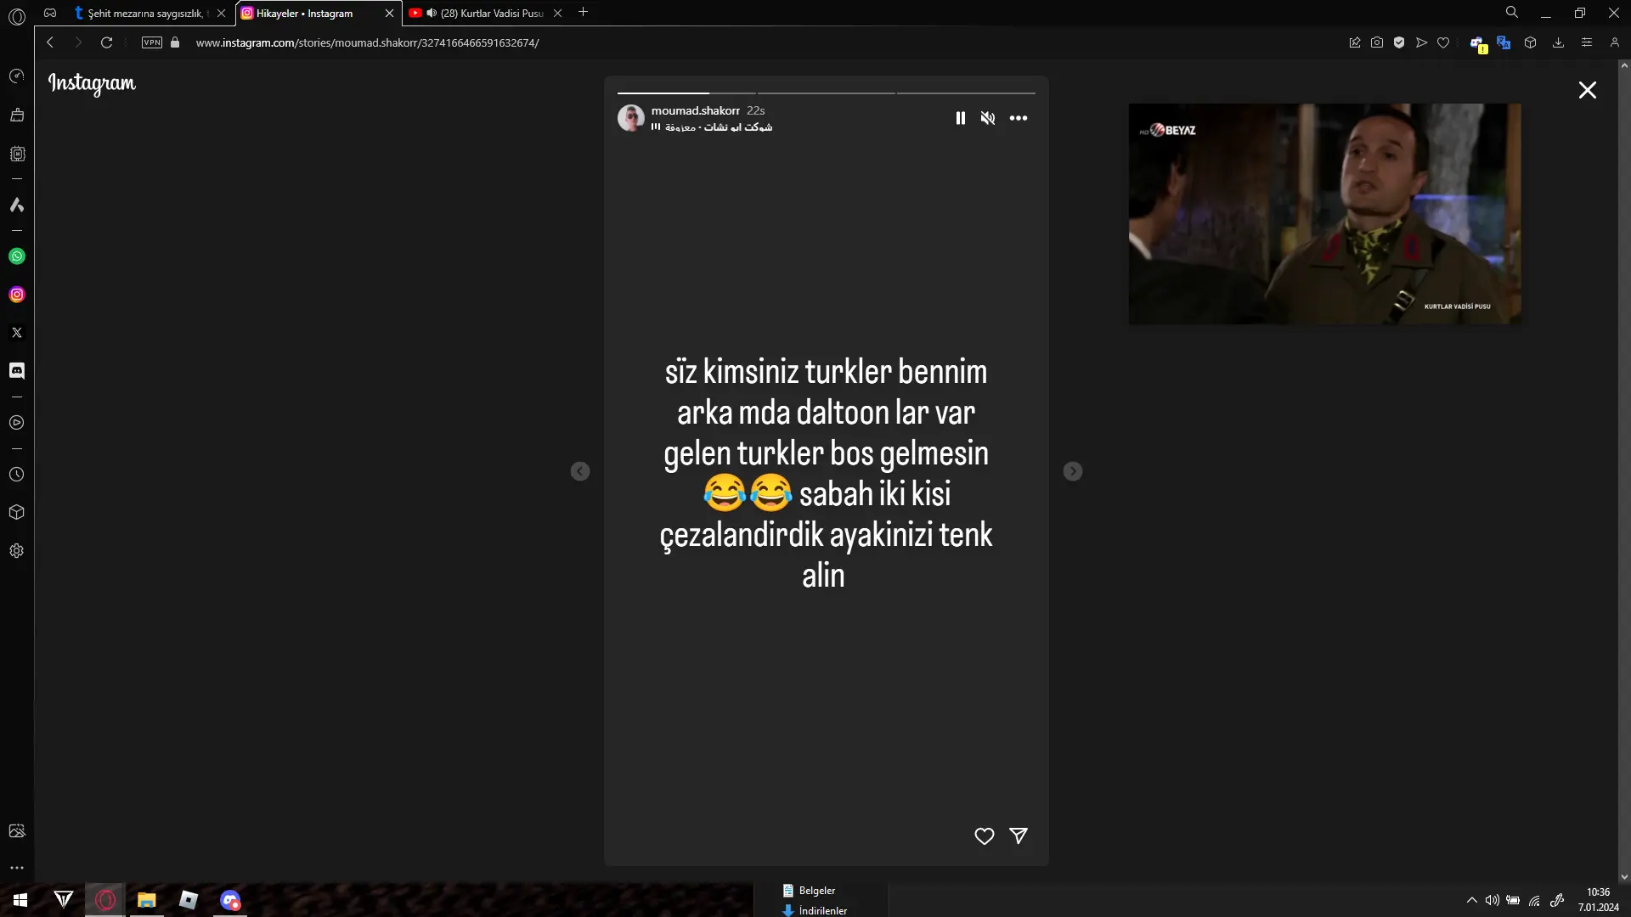Close the Kurtlar Vadisi Pusu tab
The height and width of the screenshot is (917, 1631).
click(x=558, y=13)
